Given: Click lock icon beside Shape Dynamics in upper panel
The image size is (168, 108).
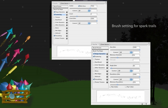Looking at the screenshot, I should click(67, 12).
